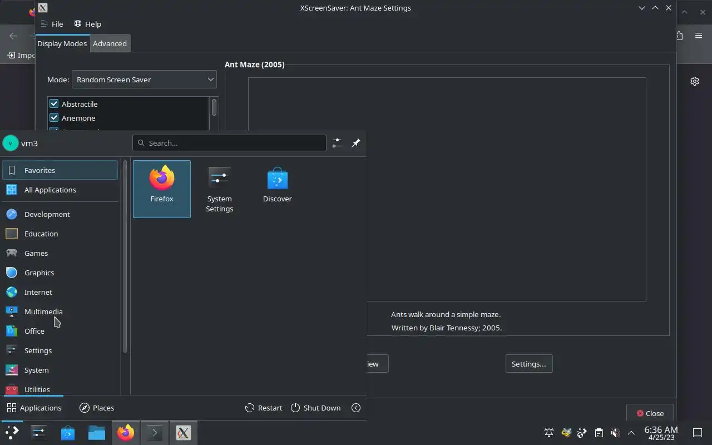Open notifications bell in system tray
This screenshot has height=445, width=712.
pyautogui.click(x=549, y=433)
